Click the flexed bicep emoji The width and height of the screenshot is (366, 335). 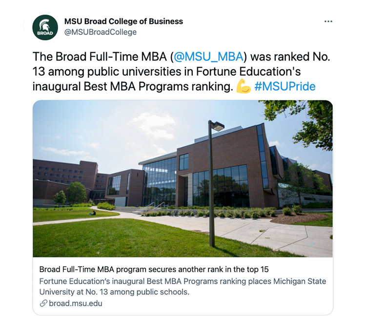(x=243, y=86)
